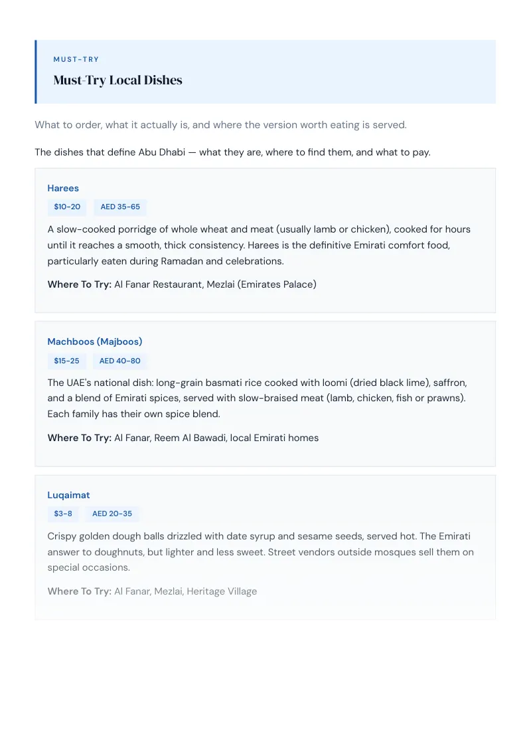Open the Luqaimat dish title
Viewport: 531px width, 752px height.
point(68,495)
